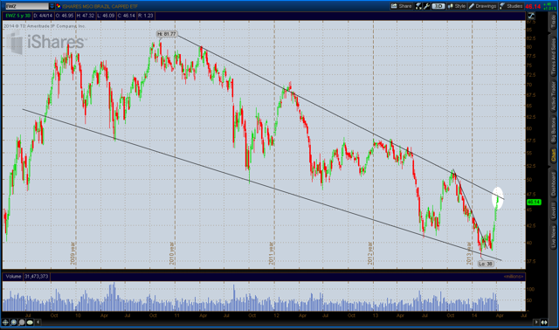Click the zoom magnifier icon bottom left
Viewport: 559px width, 330px height.
[x=14, y=322]
